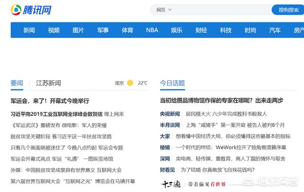The height and width of the screenshot is (192, 304).
Task: Click the 22°C temperature reading
Action: [x=142, y=83]
